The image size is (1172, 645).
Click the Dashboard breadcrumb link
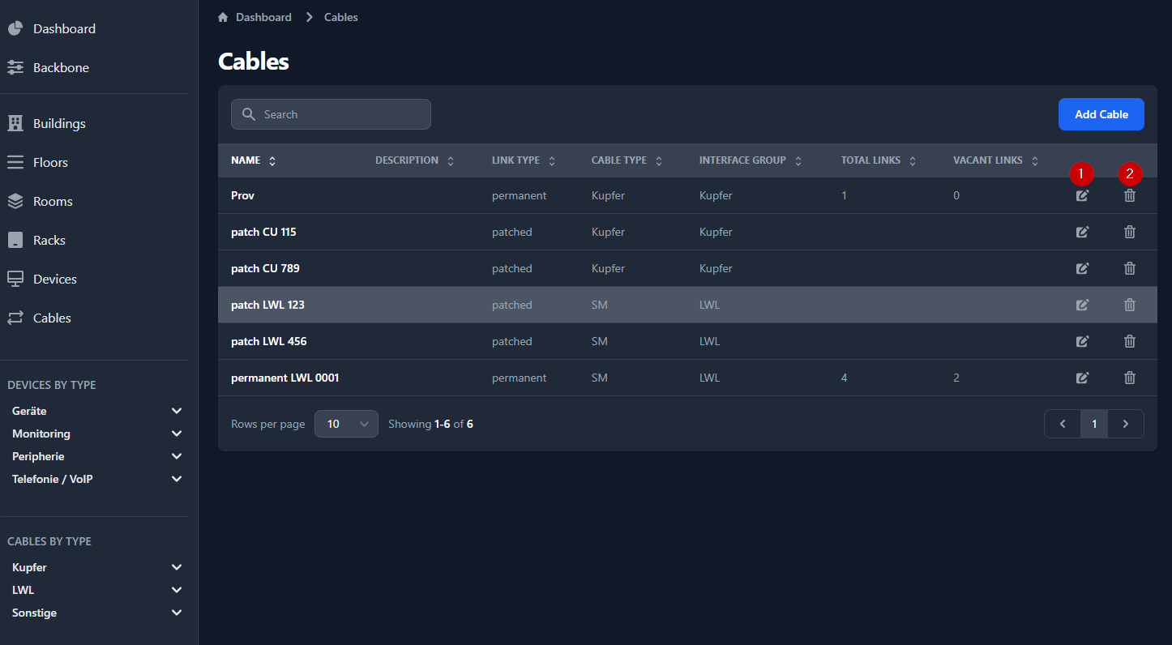[x=263, y=17]
